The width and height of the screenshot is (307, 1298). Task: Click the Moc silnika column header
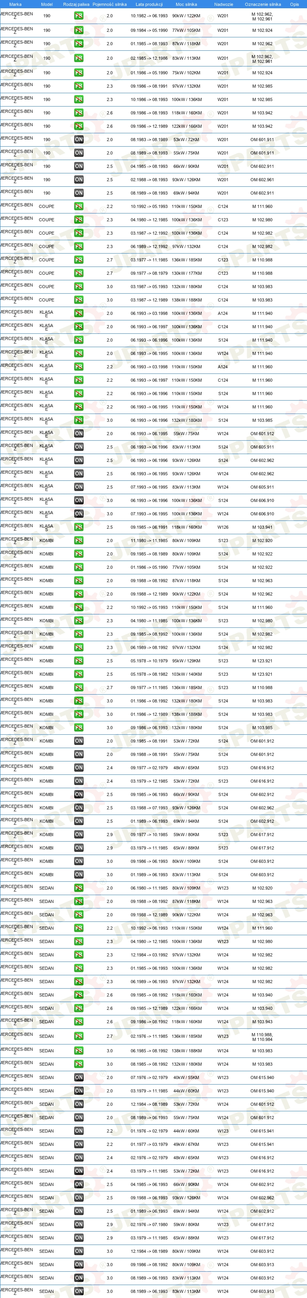tap(186, 4)
